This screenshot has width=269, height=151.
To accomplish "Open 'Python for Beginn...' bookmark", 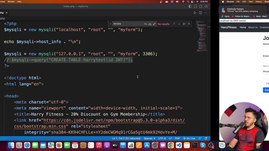I will click(x=241, y=16).
